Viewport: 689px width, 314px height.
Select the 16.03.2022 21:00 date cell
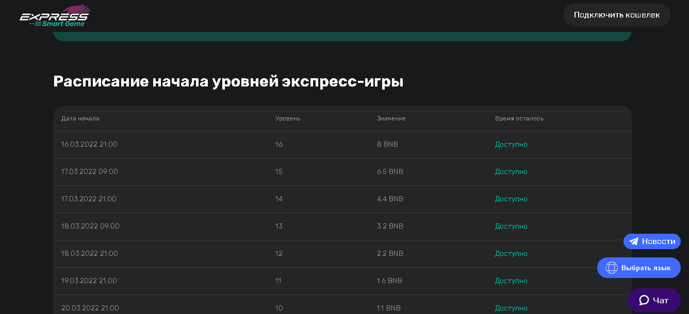89,145
